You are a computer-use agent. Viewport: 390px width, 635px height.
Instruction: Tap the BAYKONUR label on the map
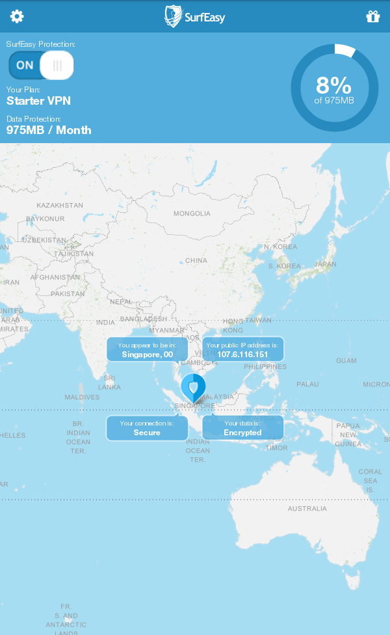click(45, 219)
